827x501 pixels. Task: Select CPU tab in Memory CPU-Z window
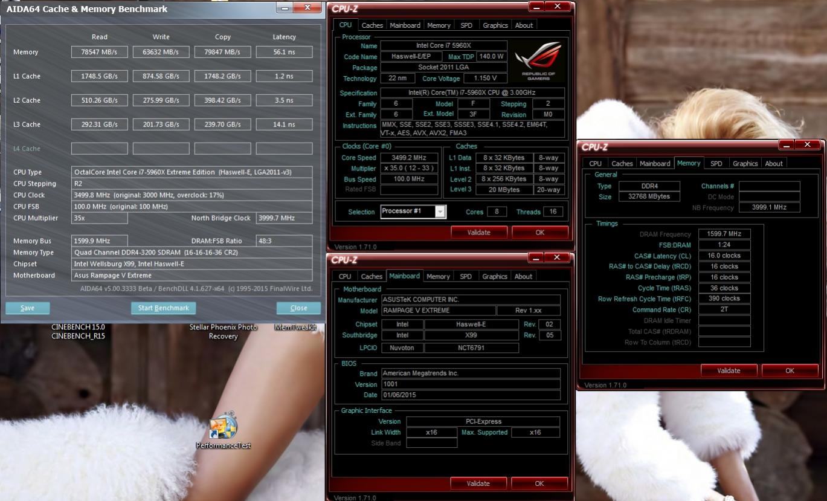(x=595, y=163)
